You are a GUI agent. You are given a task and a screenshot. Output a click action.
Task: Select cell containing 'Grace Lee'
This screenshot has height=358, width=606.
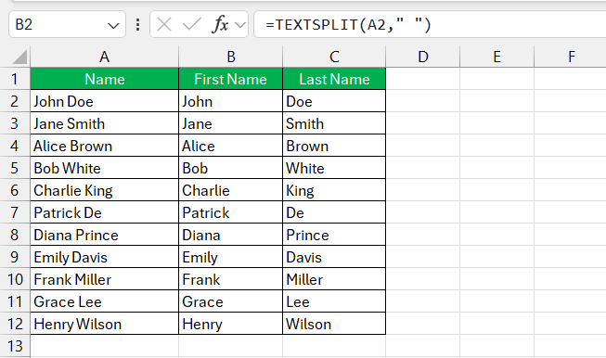point(104,301)
